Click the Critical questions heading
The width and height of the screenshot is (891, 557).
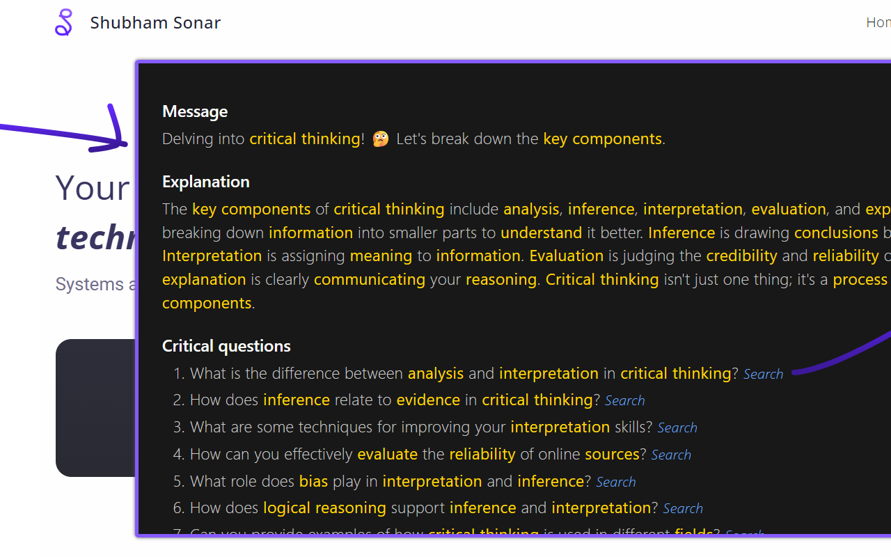[x=226, y=346]
